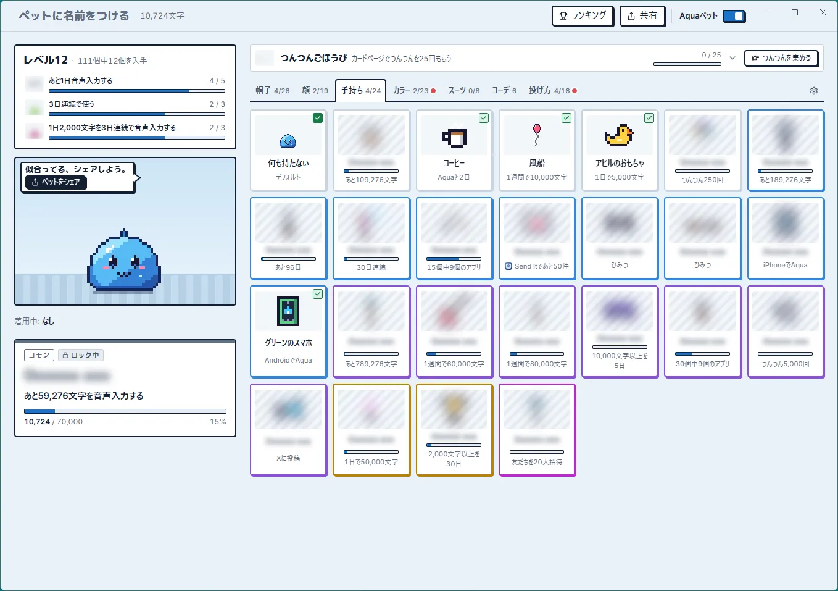
Task: Click the 70,000 character progress bar
Action: coord(125,411)
